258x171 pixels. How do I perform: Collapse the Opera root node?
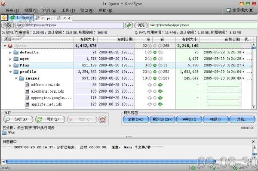coord(5,46)
